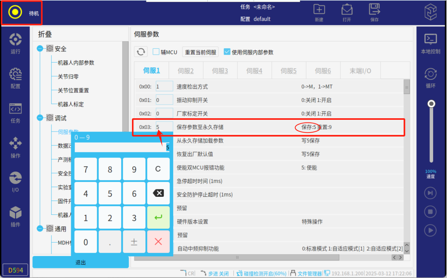This screenshot has width=447, height=278.
Task: Switch to the 伺服2 tab
Action: tap(186, 71)
